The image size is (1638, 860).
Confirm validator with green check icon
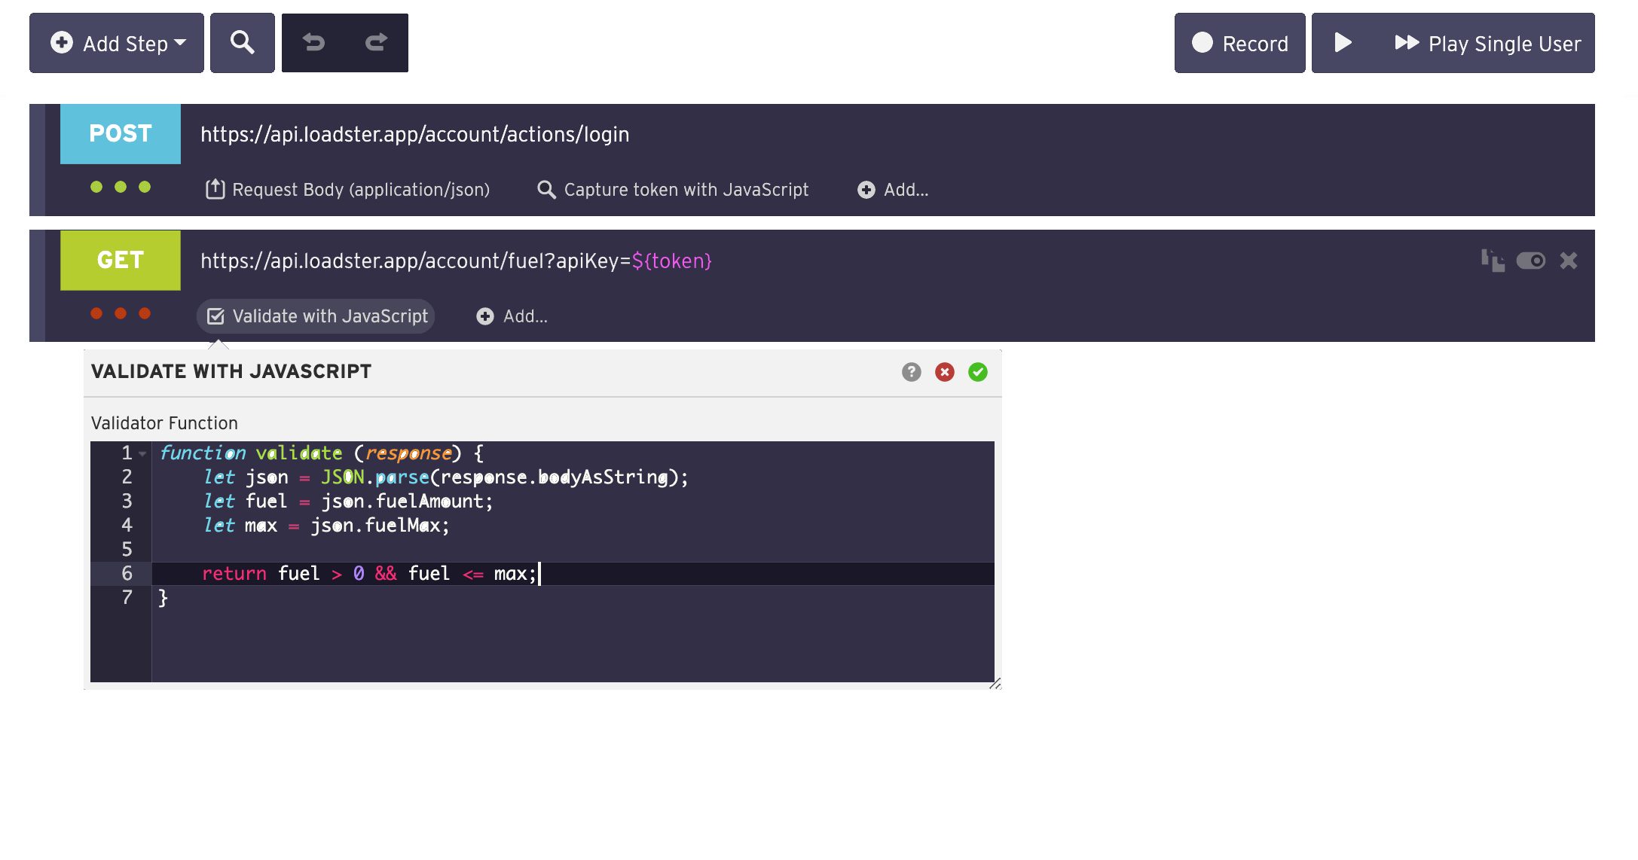[x=978, y=372]
